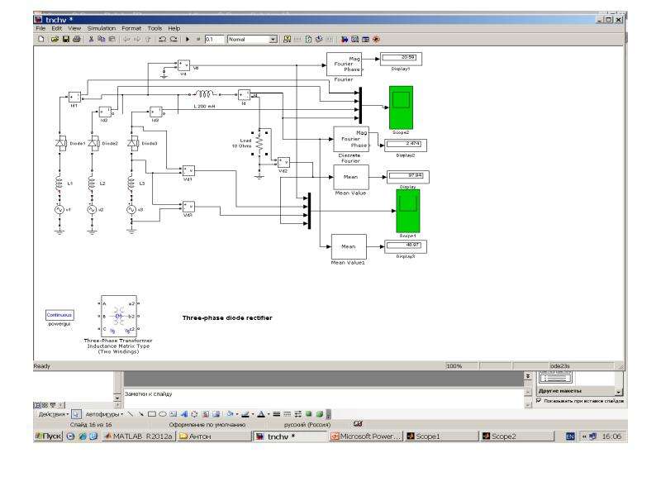Screen dimensions: 661x496
Task: Save the model with the floppy disk icon
Action: (65, 39)
